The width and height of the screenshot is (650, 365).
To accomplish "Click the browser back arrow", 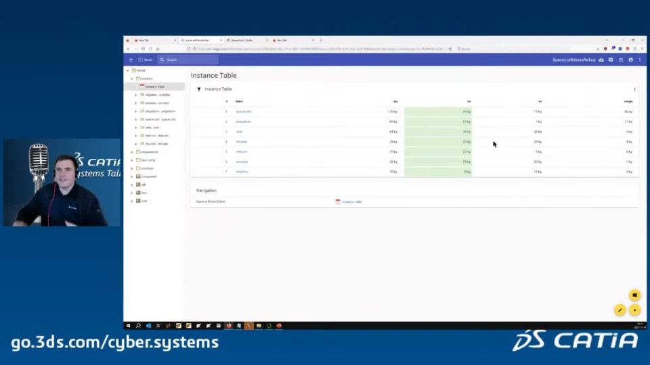I will [x=129, y=49].
